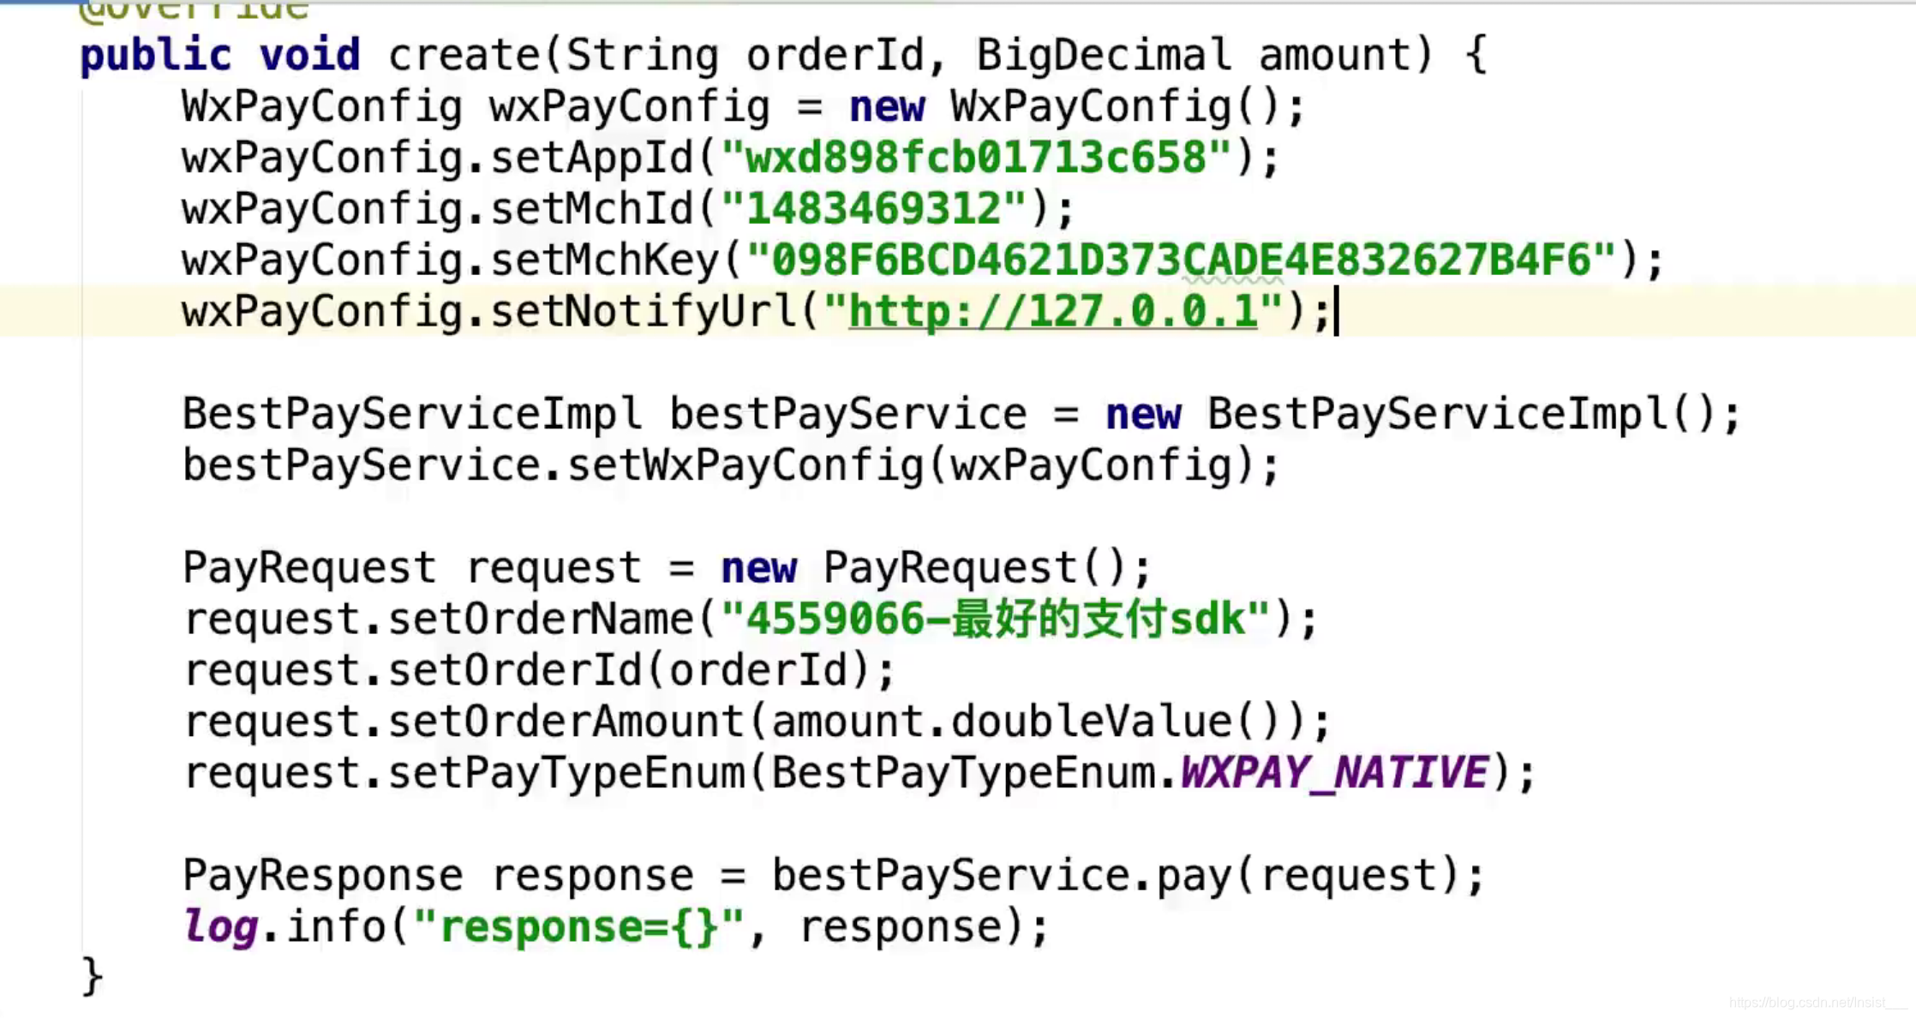The height and width of the screenshot is (1018, 1916).
Task: Click new WxPayConfig() constructor call
Action: click(1065, 106)
